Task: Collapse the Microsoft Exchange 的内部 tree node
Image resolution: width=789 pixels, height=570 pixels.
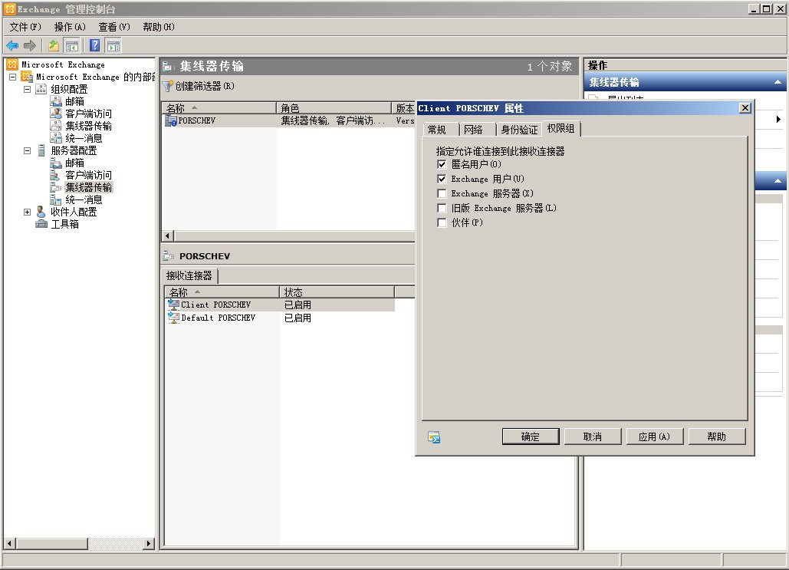Action: coord(12,77)
